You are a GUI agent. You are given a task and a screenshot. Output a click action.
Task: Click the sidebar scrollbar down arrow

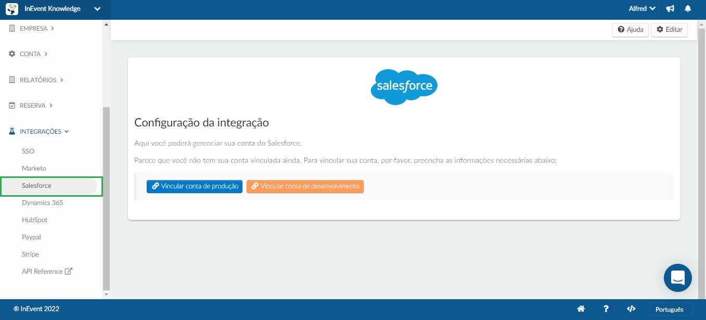[107, 295]
